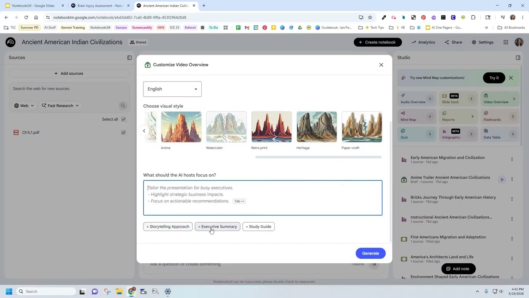Image resolution: width=529 pixels, height=298 pixels.
Task: Open browser extensions puzzle icon
Action: click(473, 17)
